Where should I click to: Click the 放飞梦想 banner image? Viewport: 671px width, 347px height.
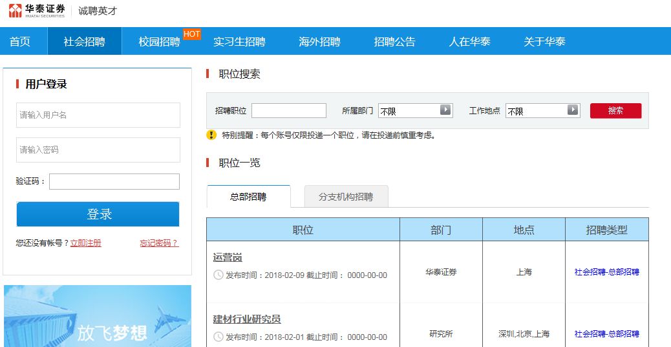click(98, 316)
